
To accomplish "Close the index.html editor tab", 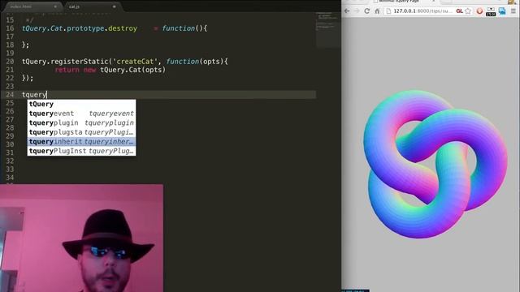I will click(55, 6).
